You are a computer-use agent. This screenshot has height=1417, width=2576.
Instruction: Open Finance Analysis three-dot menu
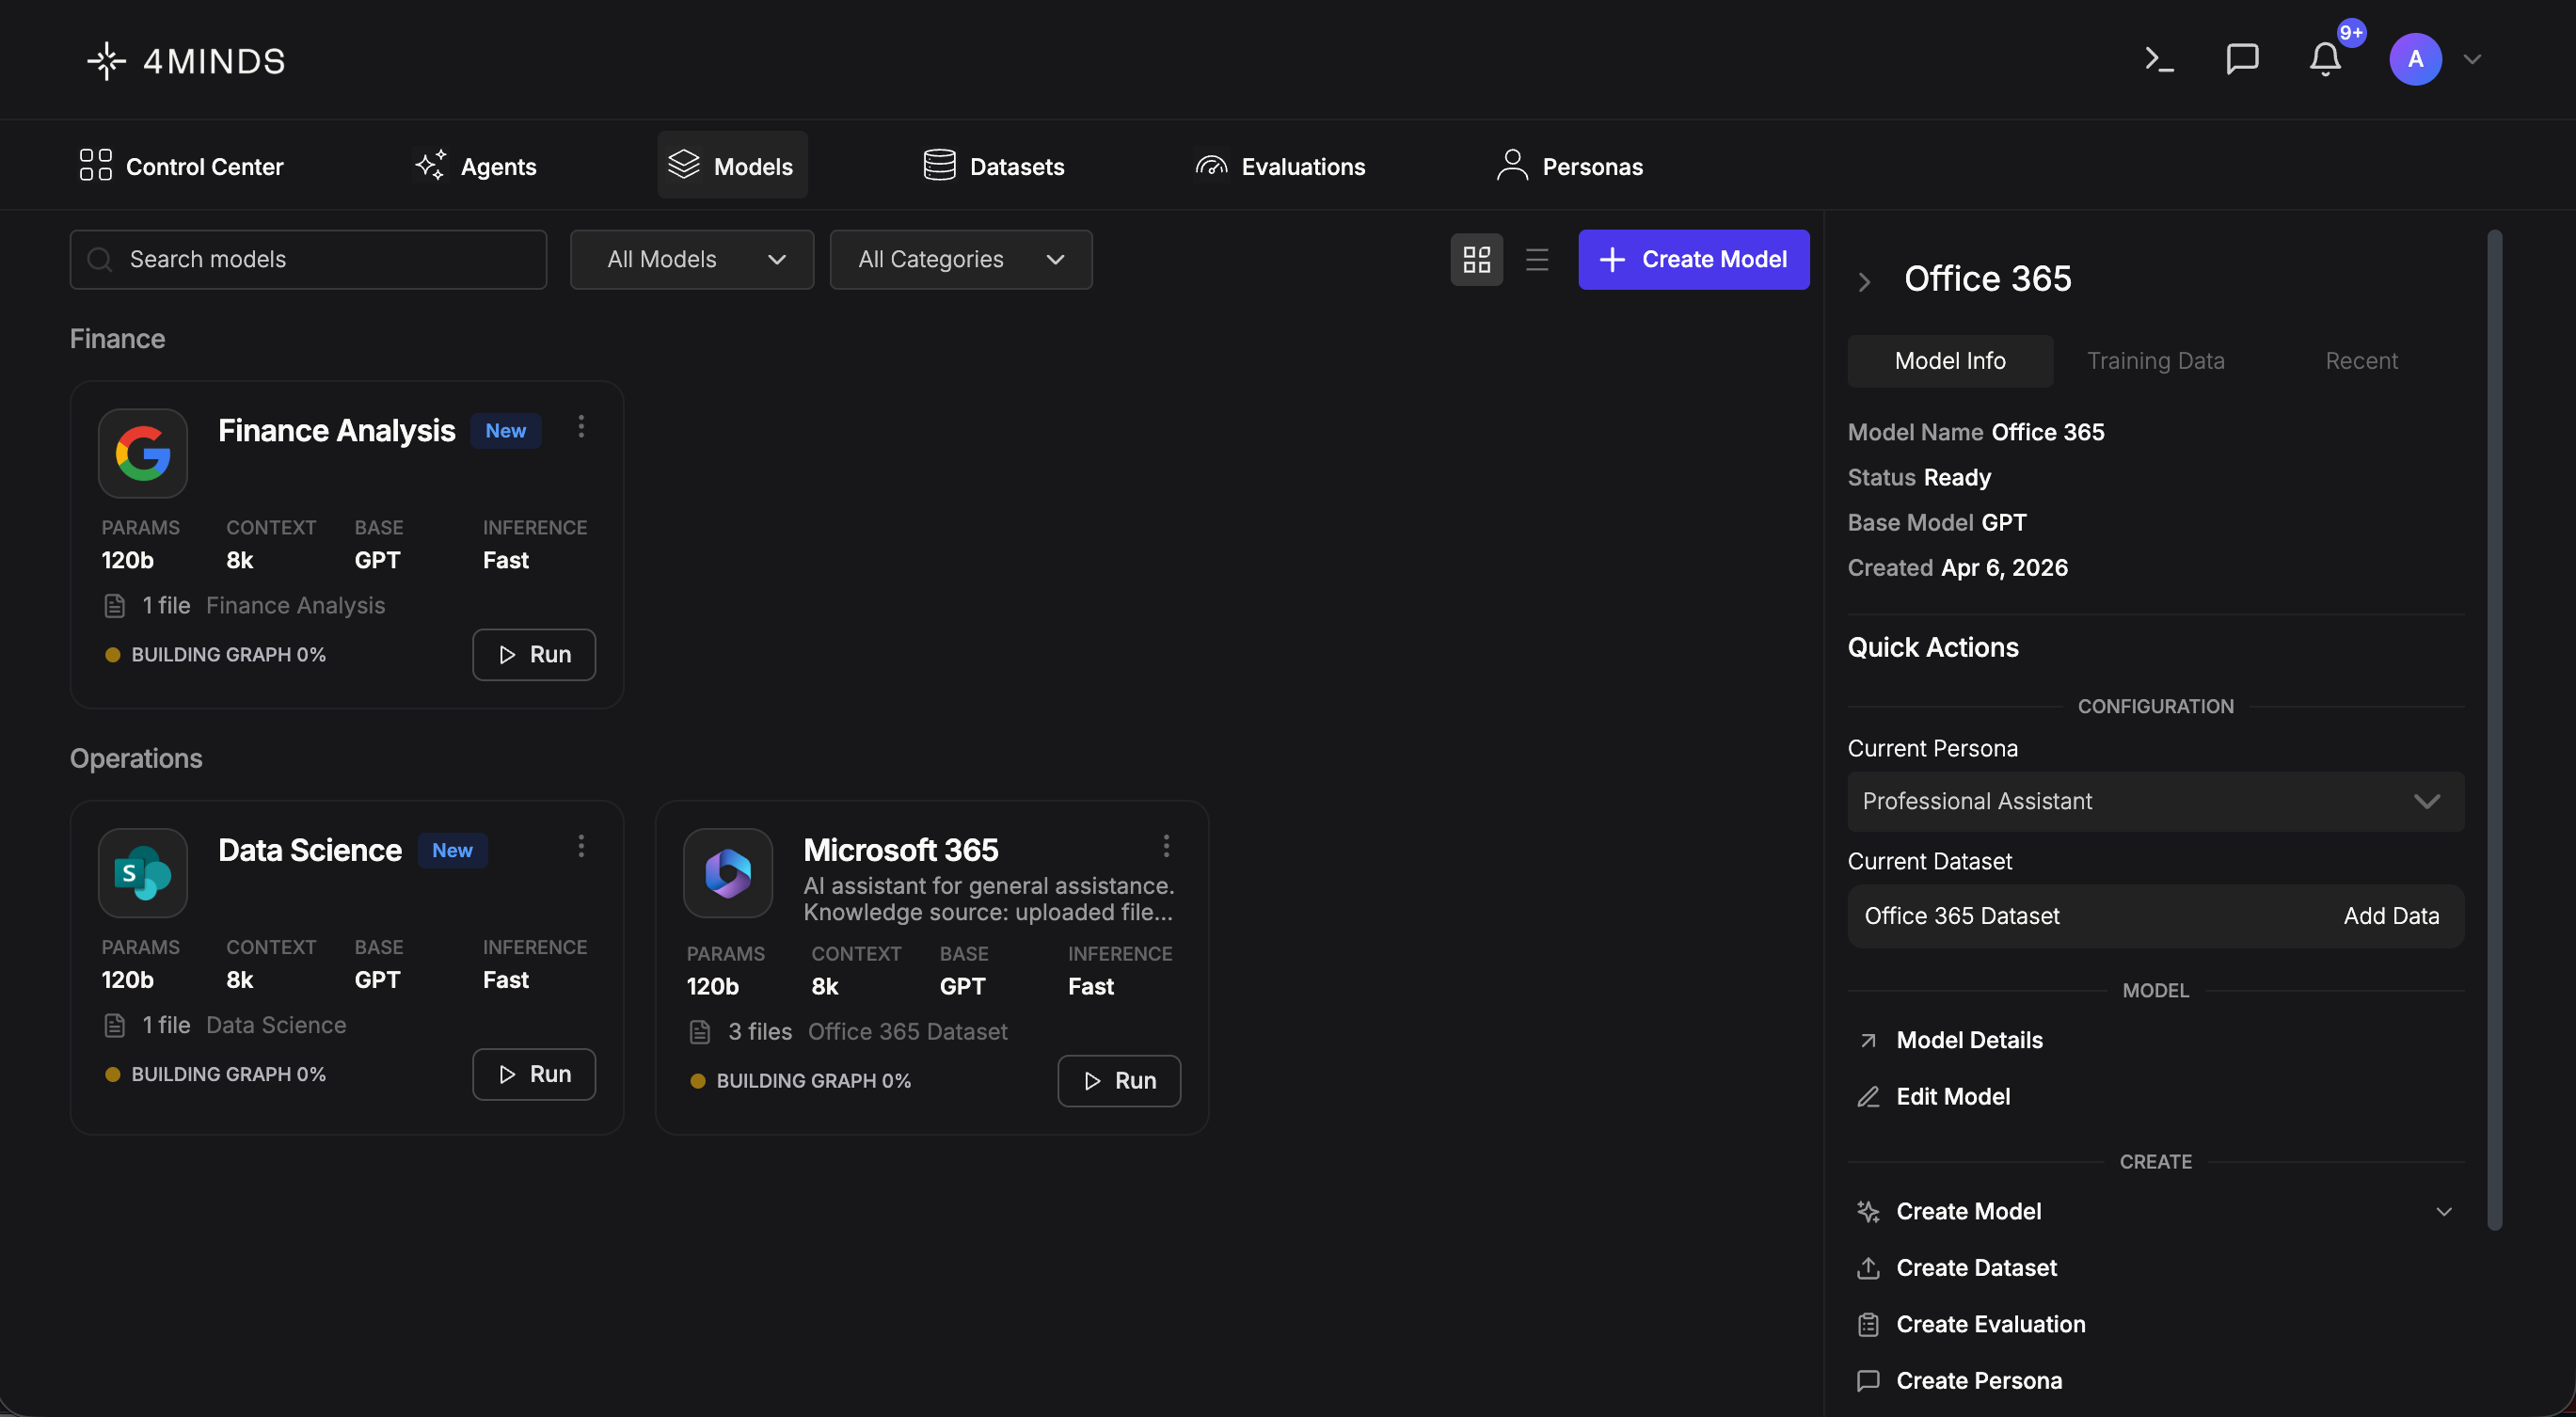(581, 428)
